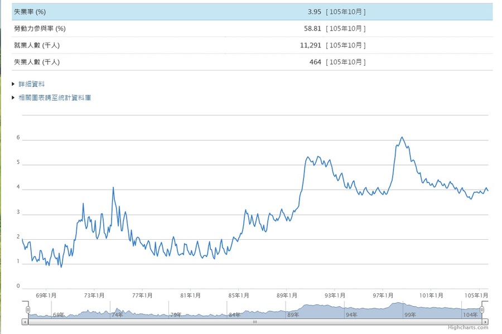The image size is (502, 334).
Task: Click the navigator scrollbar thumb grip
Action: point(255,322)
